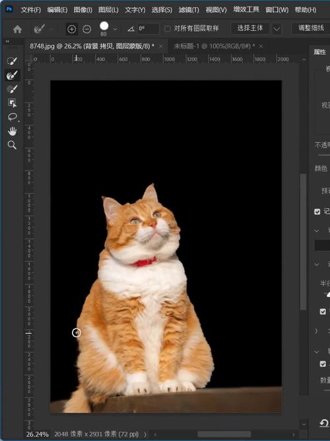Open the 编辑(E) menu
The image size is (330, 441).
click(x=57, y=10)
